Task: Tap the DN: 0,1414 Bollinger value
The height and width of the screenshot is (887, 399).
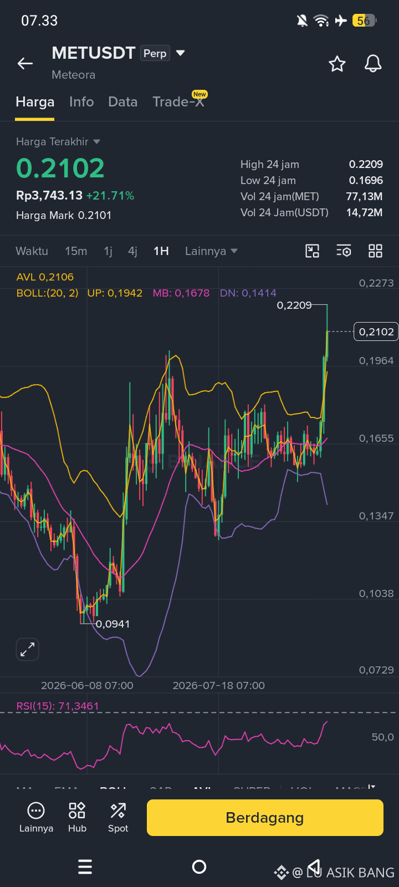Action: (248, 293)
